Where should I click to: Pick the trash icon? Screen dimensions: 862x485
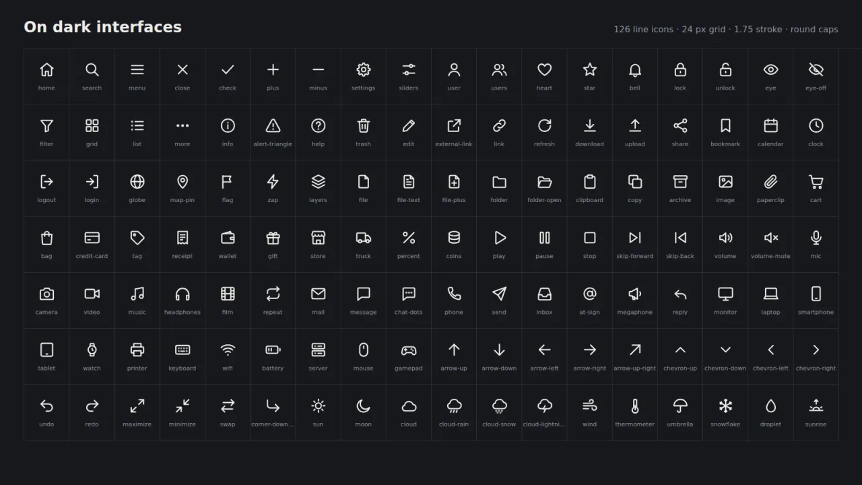coord(364,125)
